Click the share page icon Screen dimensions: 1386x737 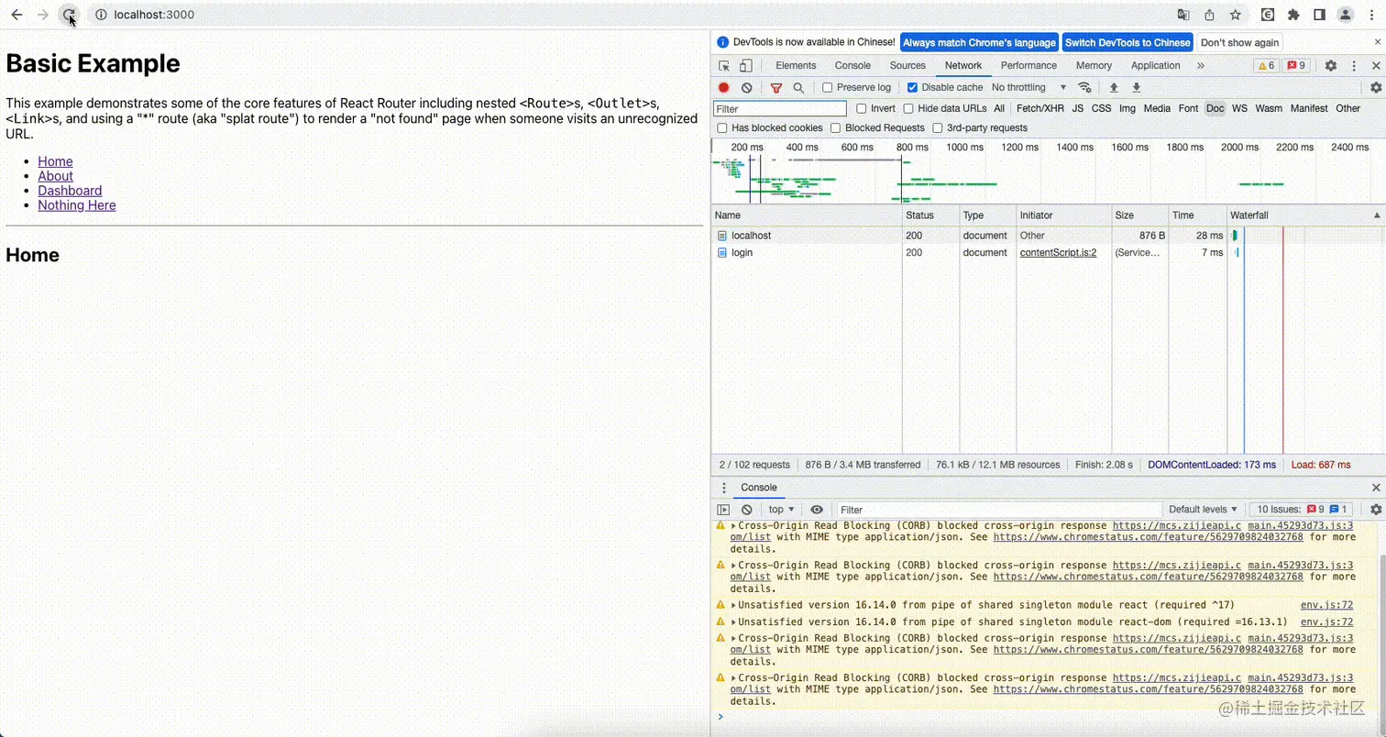(1209, 15)
